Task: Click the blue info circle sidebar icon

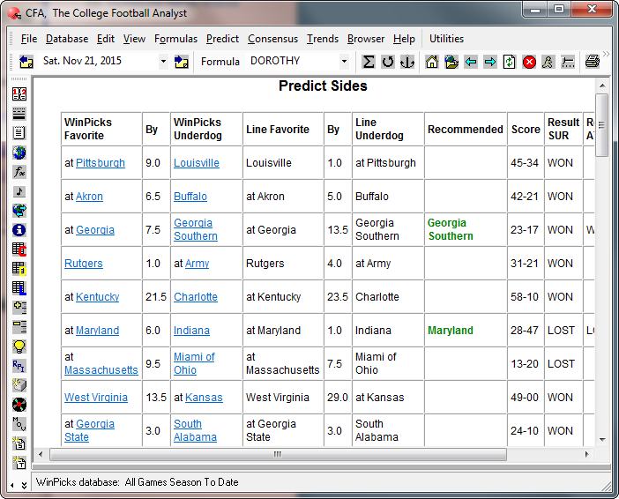Action: pos(19,230)
